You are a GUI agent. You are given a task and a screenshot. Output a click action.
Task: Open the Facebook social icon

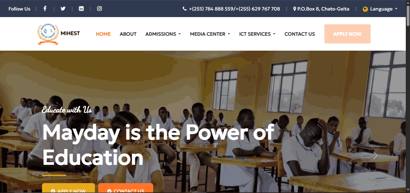45,9
